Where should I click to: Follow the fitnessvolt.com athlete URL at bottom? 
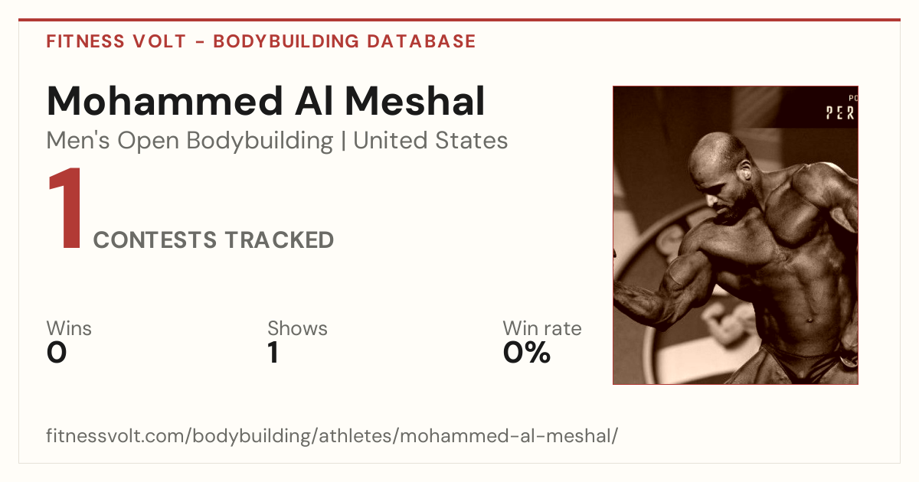pyautogui.click(x=332, y=437)
